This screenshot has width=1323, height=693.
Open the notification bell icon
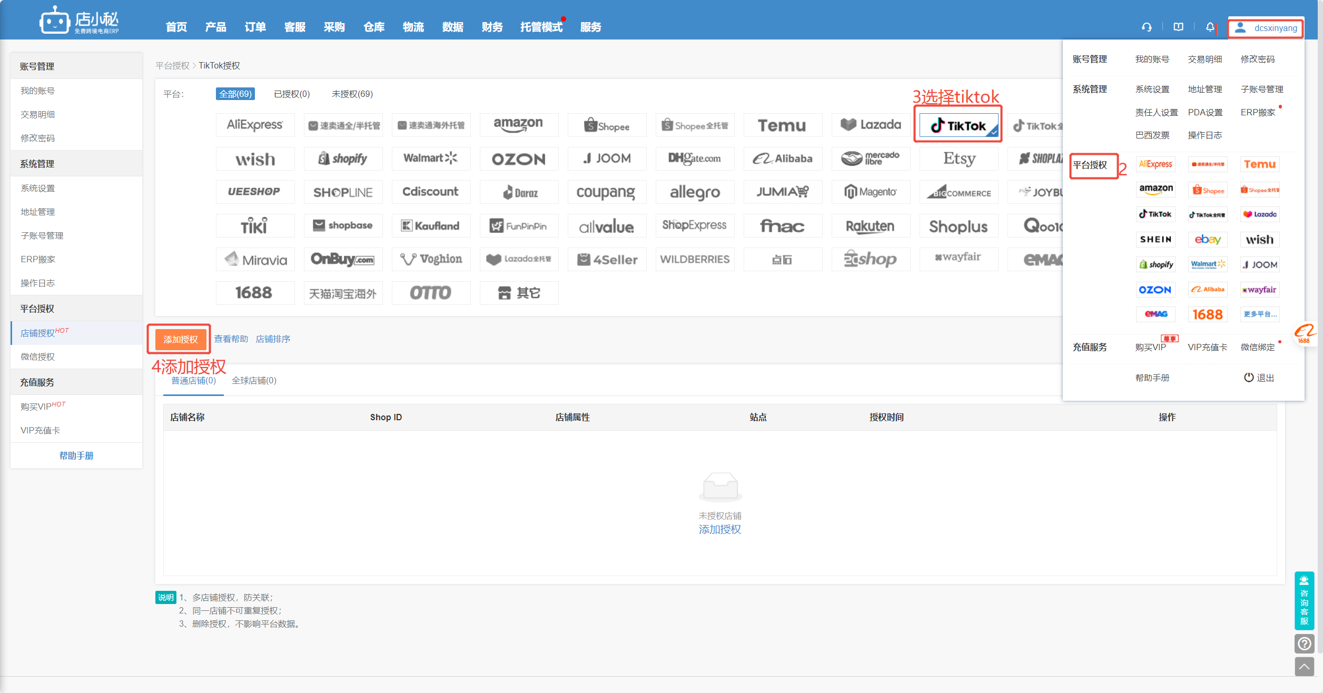[1210, 27]
